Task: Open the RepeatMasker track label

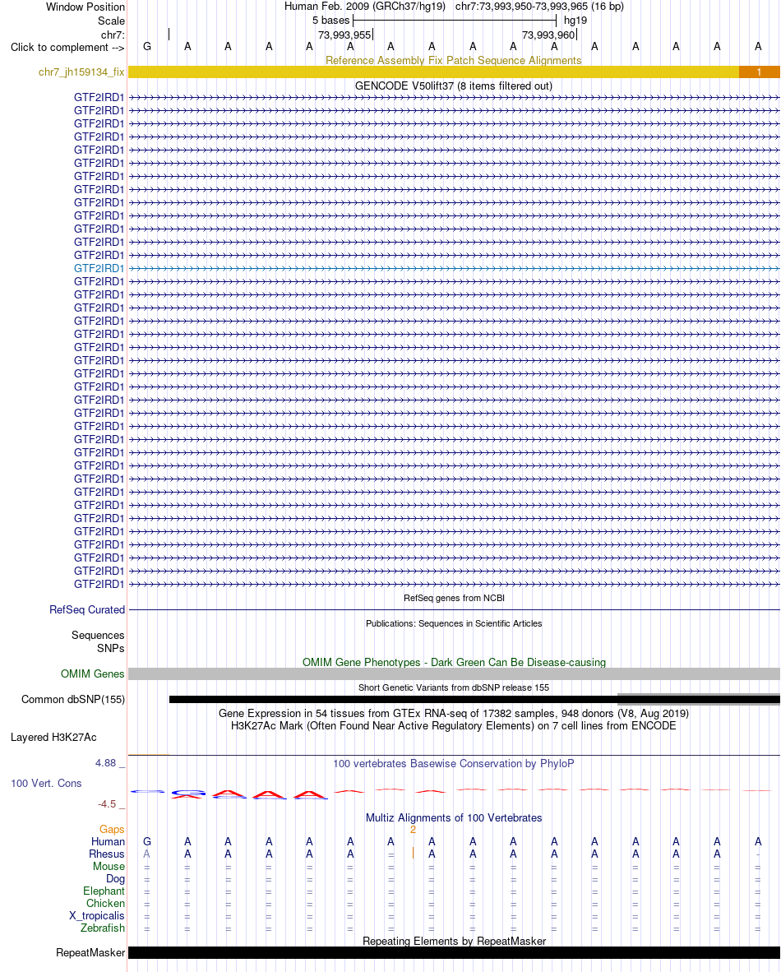Action: [x=90, y=953]
